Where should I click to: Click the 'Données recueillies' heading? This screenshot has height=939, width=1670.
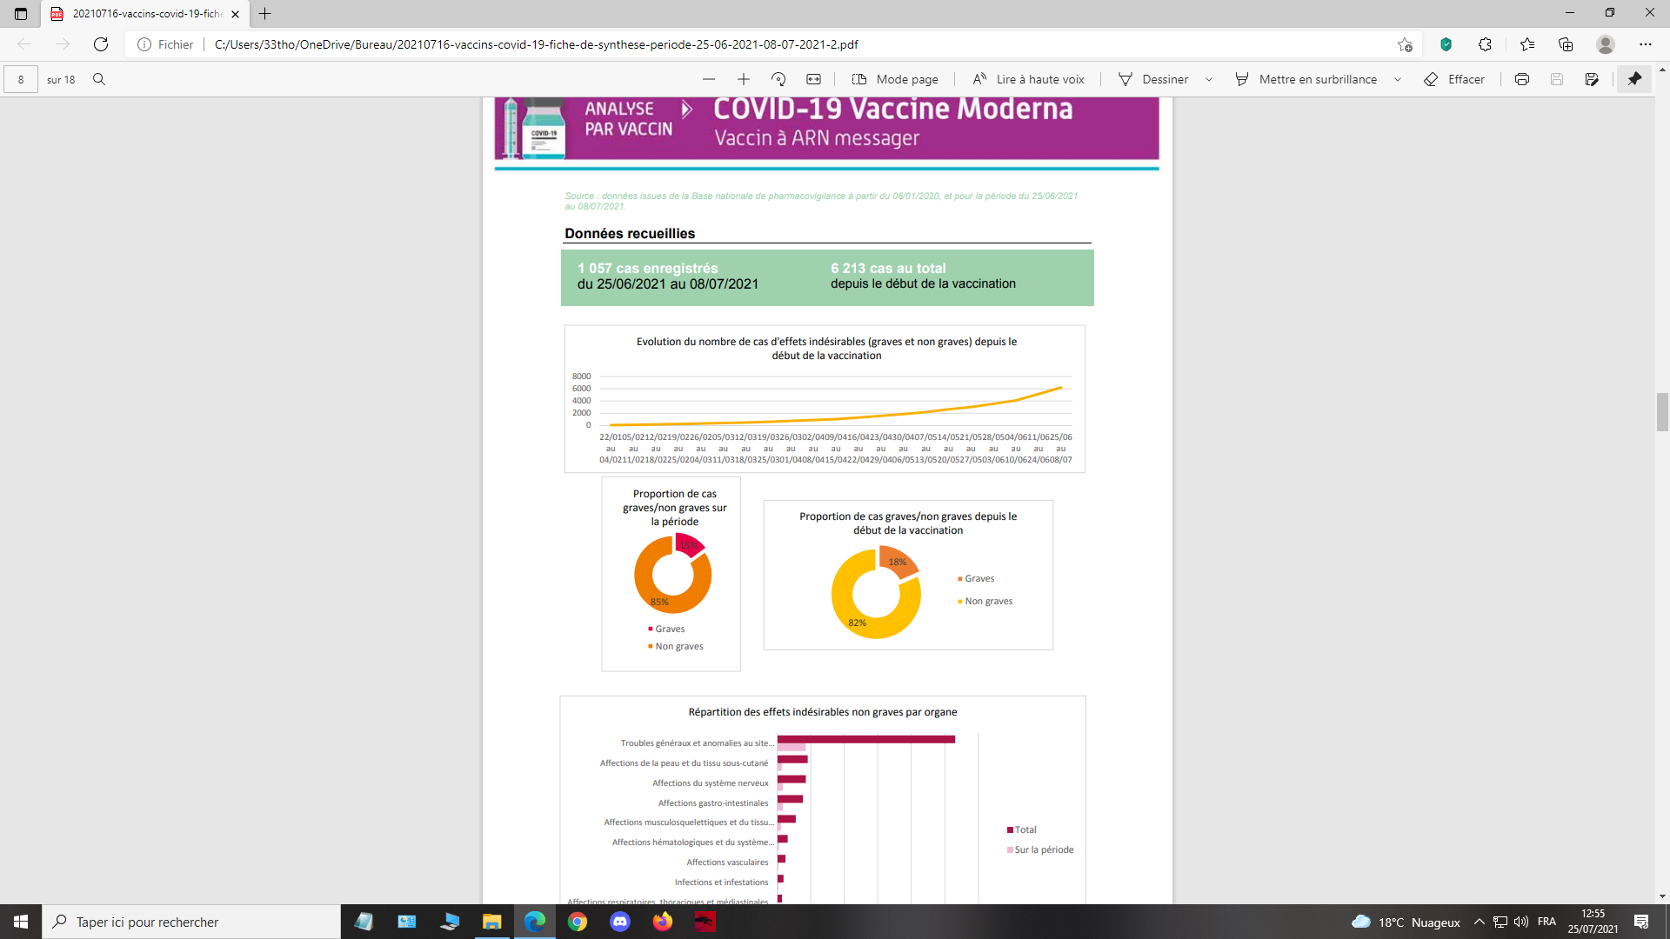630,234
